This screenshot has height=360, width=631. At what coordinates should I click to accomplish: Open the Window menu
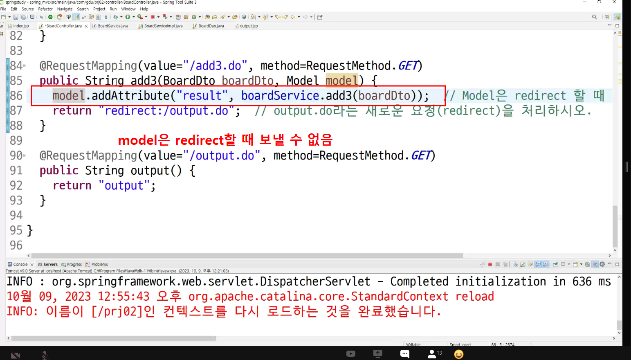point(128,9)
